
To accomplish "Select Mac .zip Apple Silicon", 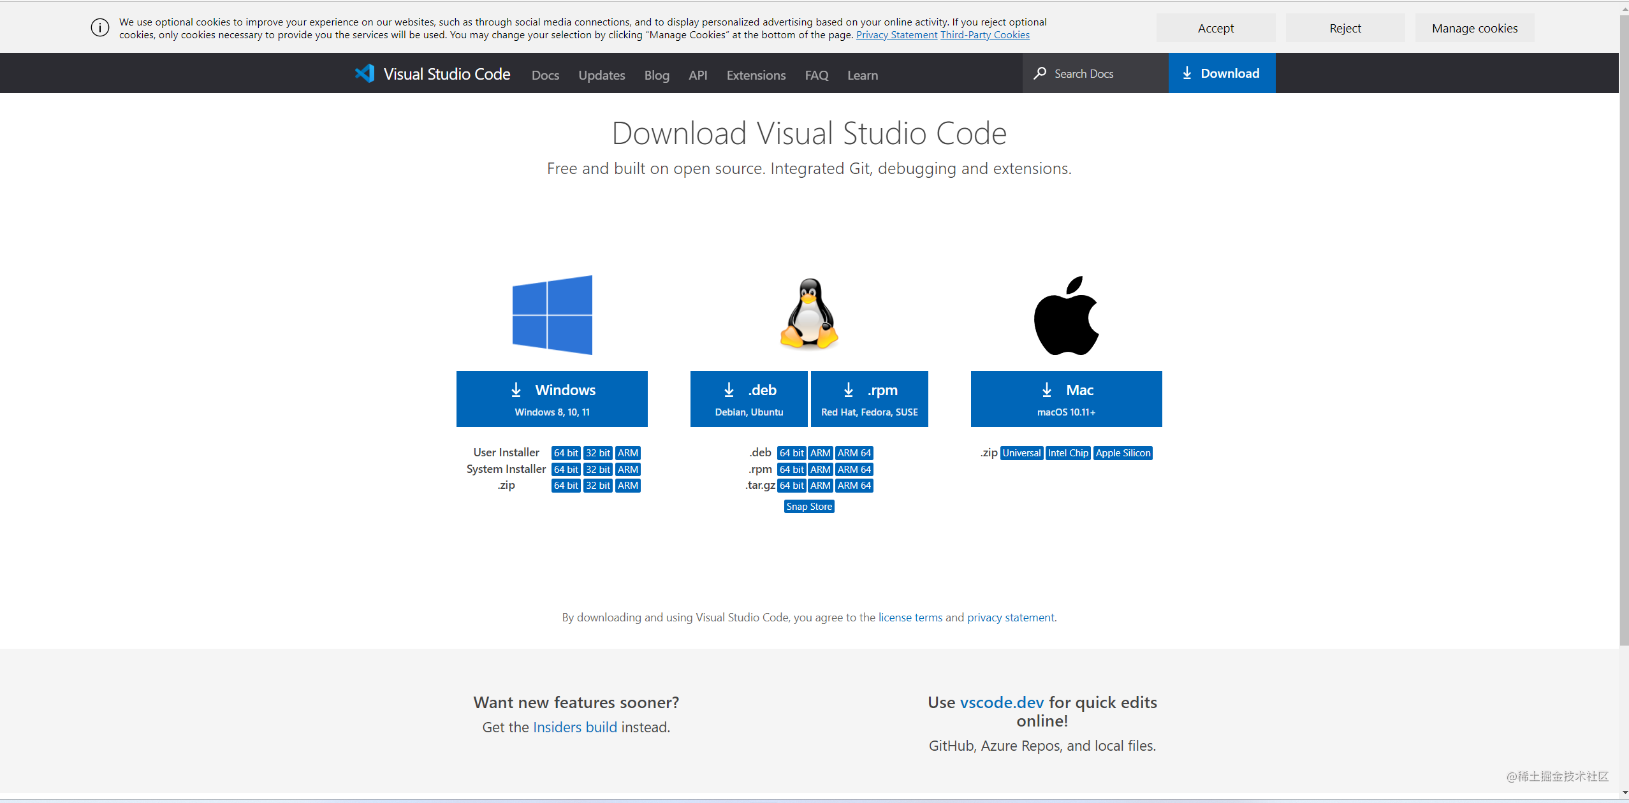I will 1123,453.
